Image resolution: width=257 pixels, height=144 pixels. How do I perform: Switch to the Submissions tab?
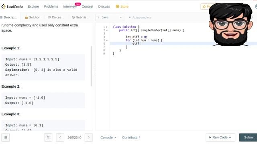(81, 17)
